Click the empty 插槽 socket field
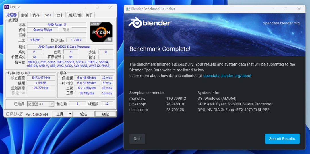 [57, 35]
